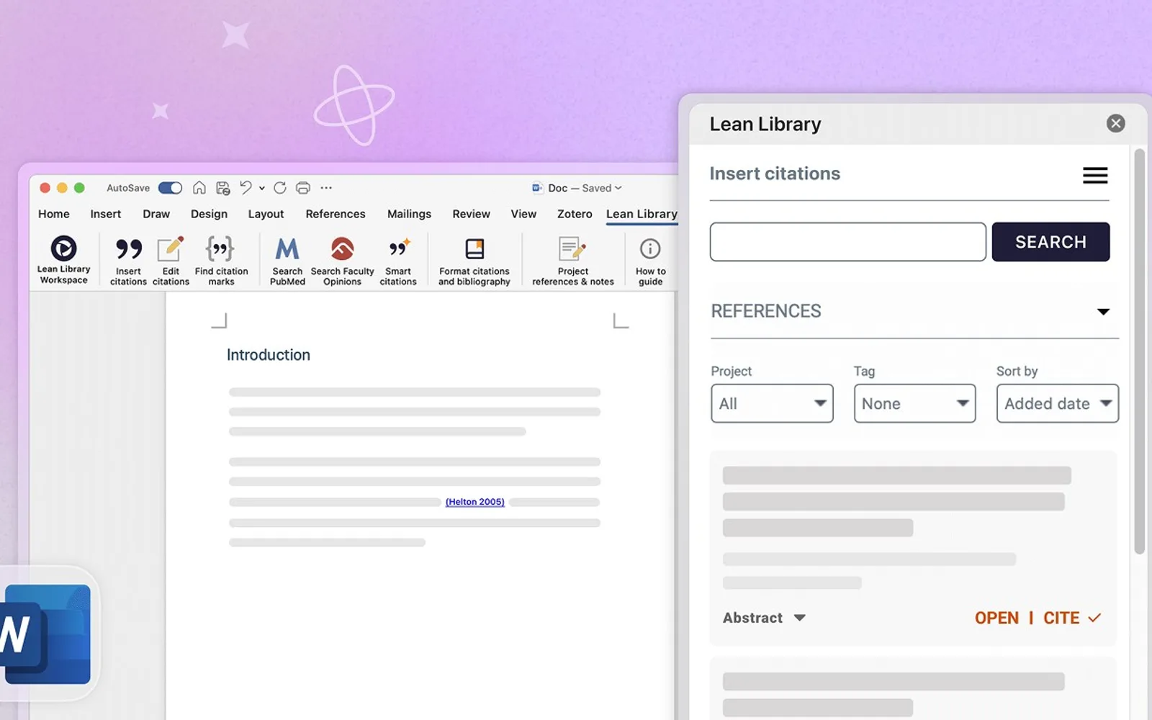The image size is (1152, 720).
Task: Open Lean Library Workspace
Action: click(x=63, y=260)
